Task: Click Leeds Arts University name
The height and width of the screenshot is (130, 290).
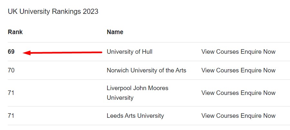Action: [x=135, y=116]
